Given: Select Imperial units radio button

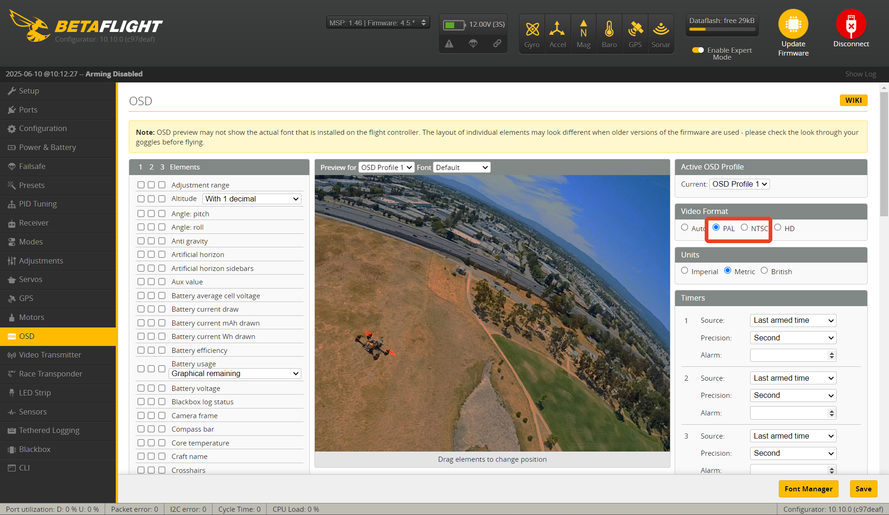Looking at the screenshot, I should pyautogui.click(x=684, y=270).
